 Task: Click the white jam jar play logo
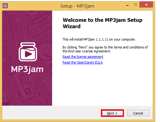[x=28, y=52]
